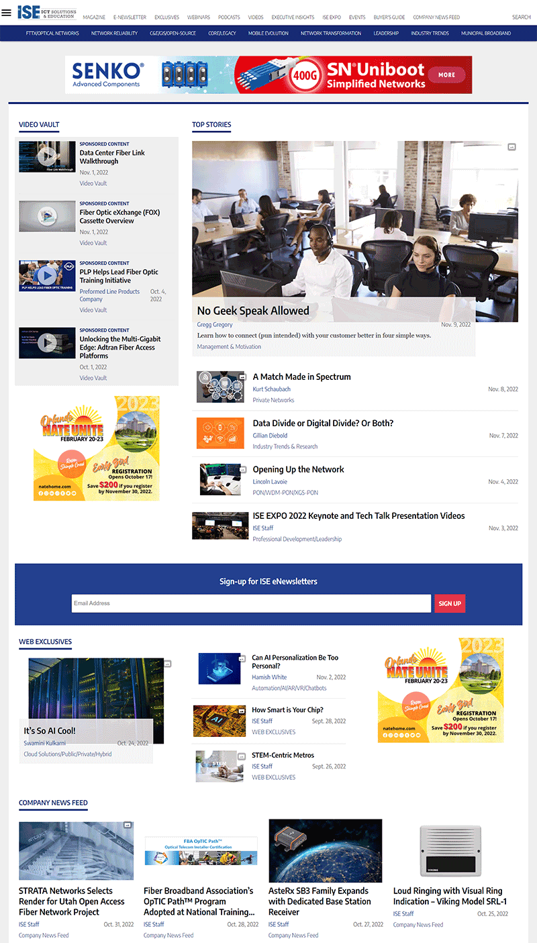
Task: Click MORE on the SENKO banner
Action: tap(446, 75)
